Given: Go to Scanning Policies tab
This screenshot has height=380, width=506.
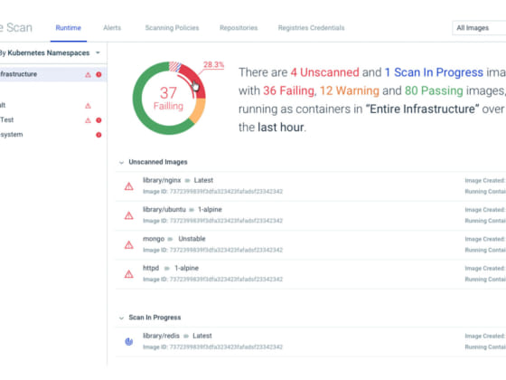Looking at the screenshot, I should tap(172, 28).
